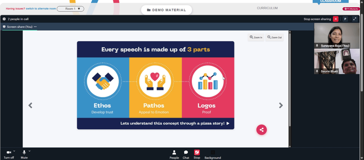Go to previous slide arrow
This screenshot has width=364, height=160.
[30, 105]
